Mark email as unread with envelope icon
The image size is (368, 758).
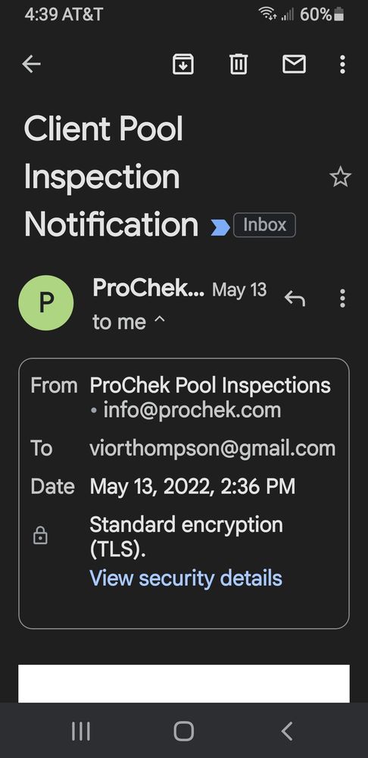point(294,64)
